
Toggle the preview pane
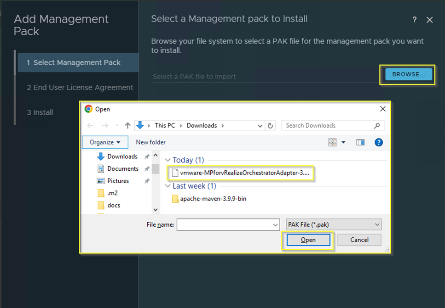click(360, 142)
